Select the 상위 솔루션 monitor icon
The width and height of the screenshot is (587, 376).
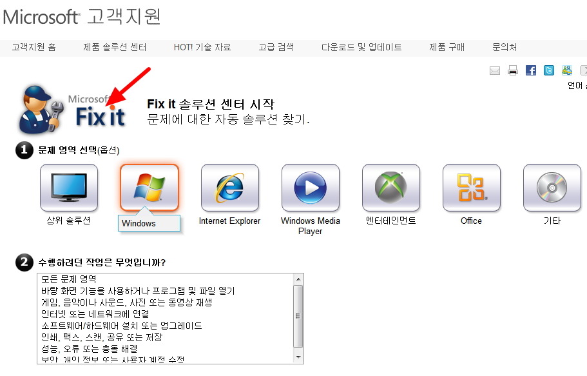click(x=69, y=188)
